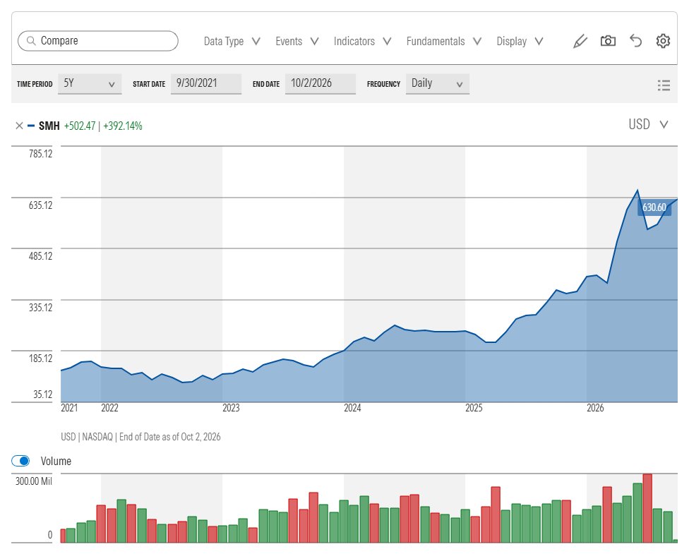Click the 2026 x-axis label
The height and width of the screenshot is (554, 689).
pos(595,408)
